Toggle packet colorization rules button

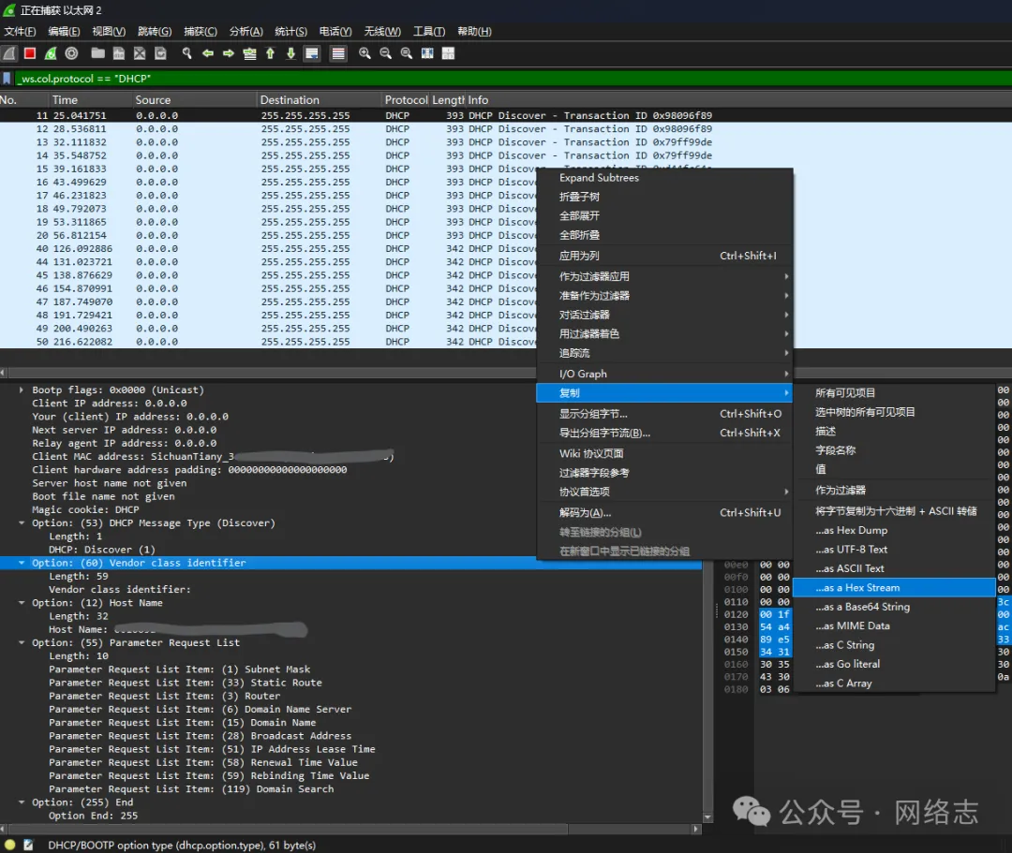click(x=338, y=53)
